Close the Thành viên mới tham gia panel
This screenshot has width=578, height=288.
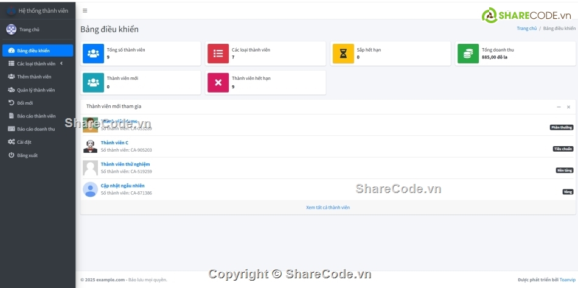coord(568,107)
